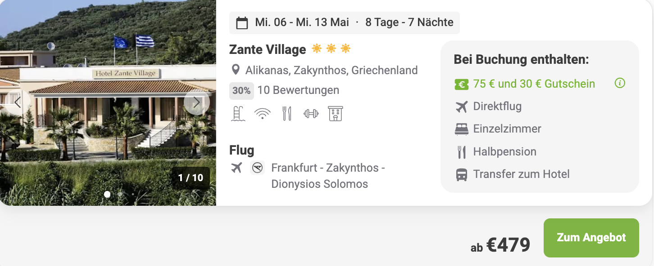
Task: Open the Zante Village hotel title
Action: pos(268,49)
